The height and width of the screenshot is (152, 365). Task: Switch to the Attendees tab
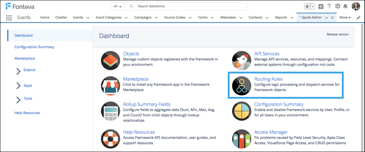coord(228,18)
